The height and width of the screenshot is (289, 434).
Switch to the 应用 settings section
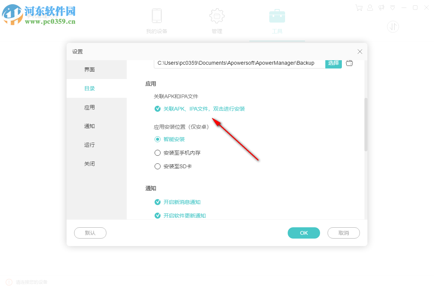coord(90,107)
